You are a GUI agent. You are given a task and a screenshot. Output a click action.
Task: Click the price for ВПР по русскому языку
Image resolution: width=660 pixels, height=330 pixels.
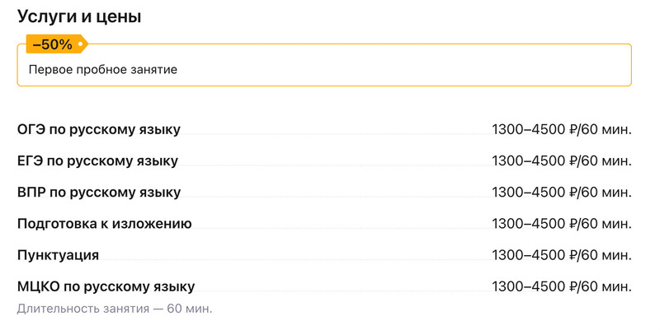pos(561,192)
